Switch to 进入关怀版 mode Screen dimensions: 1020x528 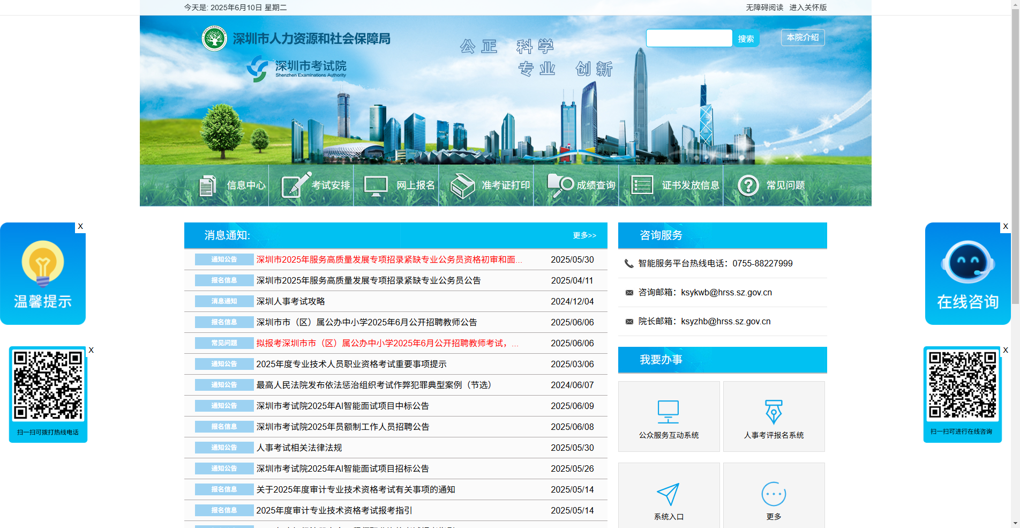click(809, 8)
